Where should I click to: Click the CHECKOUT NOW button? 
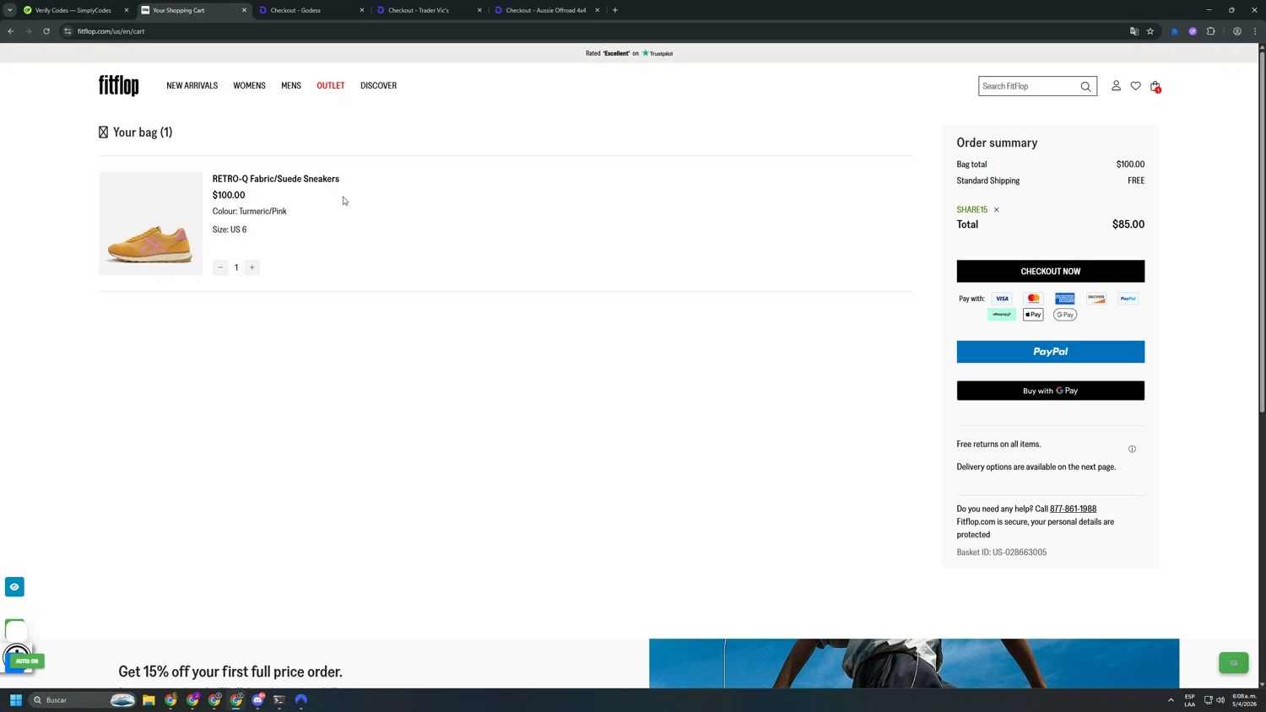(1051, 271)
